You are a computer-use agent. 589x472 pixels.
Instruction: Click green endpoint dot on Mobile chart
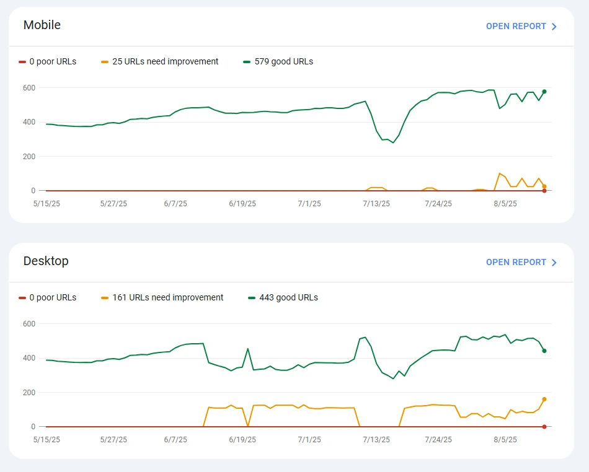544,92
